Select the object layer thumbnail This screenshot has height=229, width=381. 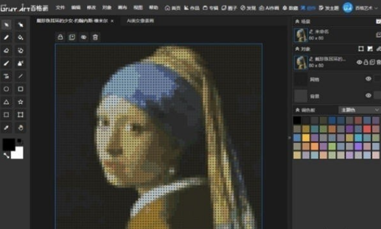[x=301, y=63]
